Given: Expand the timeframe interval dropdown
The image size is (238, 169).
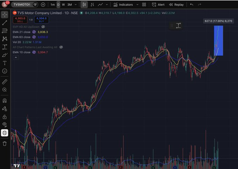Looking at the screenshot, I should [x=76, y=5].
